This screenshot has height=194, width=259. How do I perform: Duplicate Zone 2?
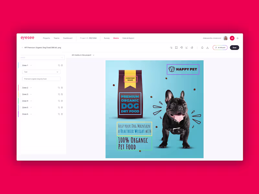(x=59, y=88)
